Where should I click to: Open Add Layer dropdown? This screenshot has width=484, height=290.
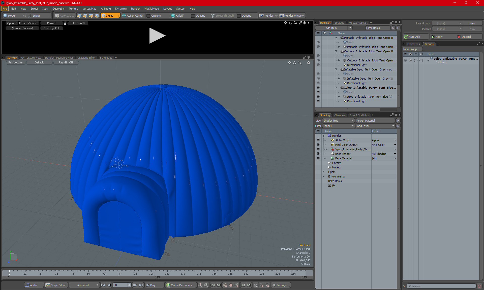click(375, 126)
